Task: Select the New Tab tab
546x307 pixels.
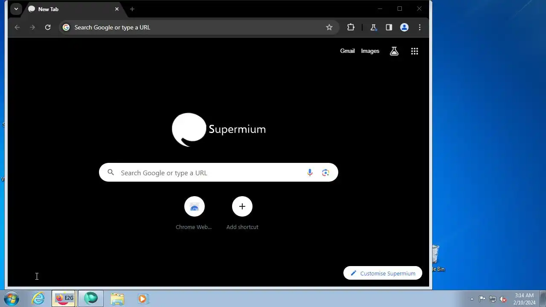Action: [73, 9]
